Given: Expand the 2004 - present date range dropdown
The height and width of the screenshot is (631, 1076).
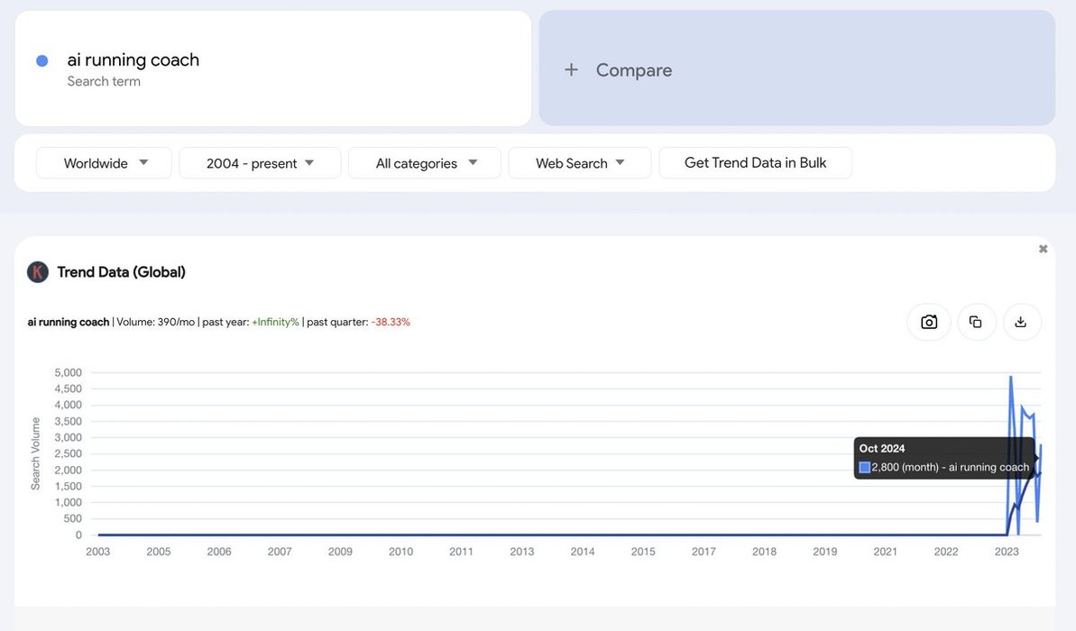Looking at the screenshot, I should (260, 163).
